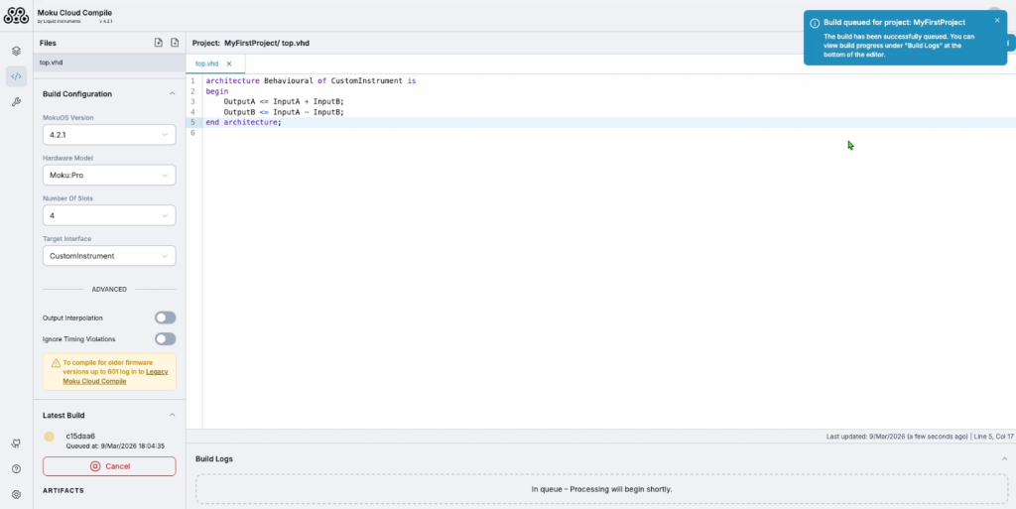Collapse the Latest Build section
The height and width of the screenshot is (509, 1016).
[172, 415]
